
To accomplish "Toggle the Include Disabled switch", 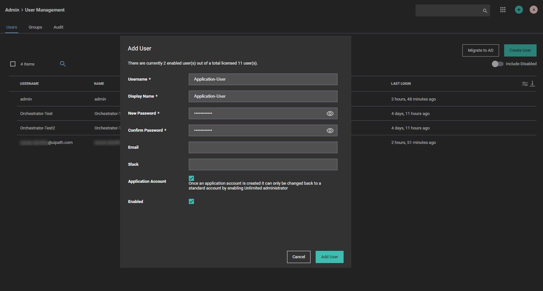I will pos(497,64).
